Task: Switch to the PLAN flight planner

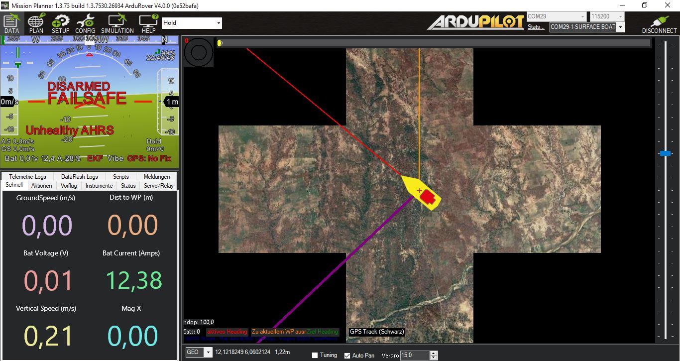Action: tap(36, 23)
